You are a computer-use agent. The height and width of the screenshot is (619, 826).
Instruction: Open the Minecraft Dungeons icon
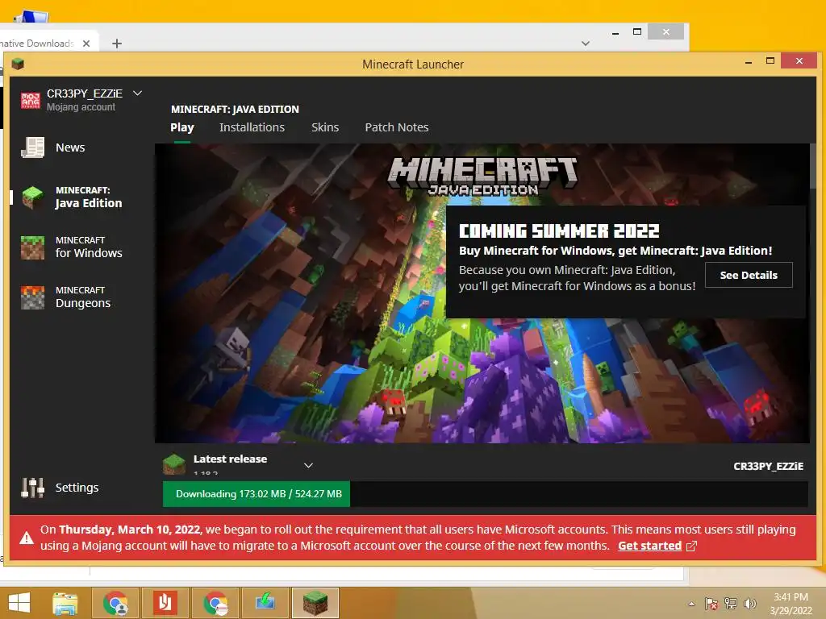point(32,297)
